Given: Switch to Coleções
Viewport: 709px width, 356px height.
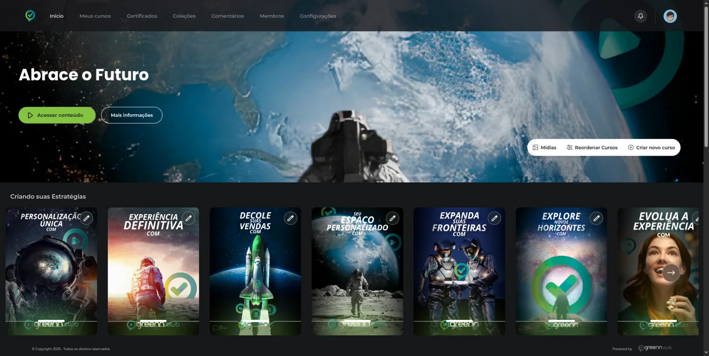Looking at the screenshot, I should [x=184, y=16].
